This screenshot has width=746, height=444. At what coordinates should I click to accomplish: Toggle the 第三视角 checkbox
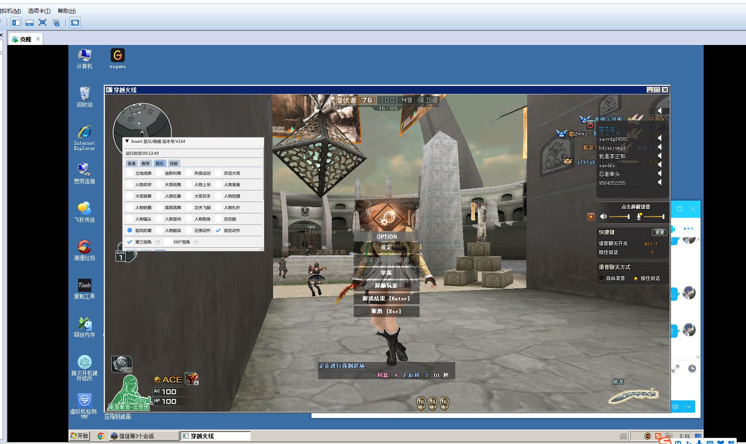(x=129, y=242)
